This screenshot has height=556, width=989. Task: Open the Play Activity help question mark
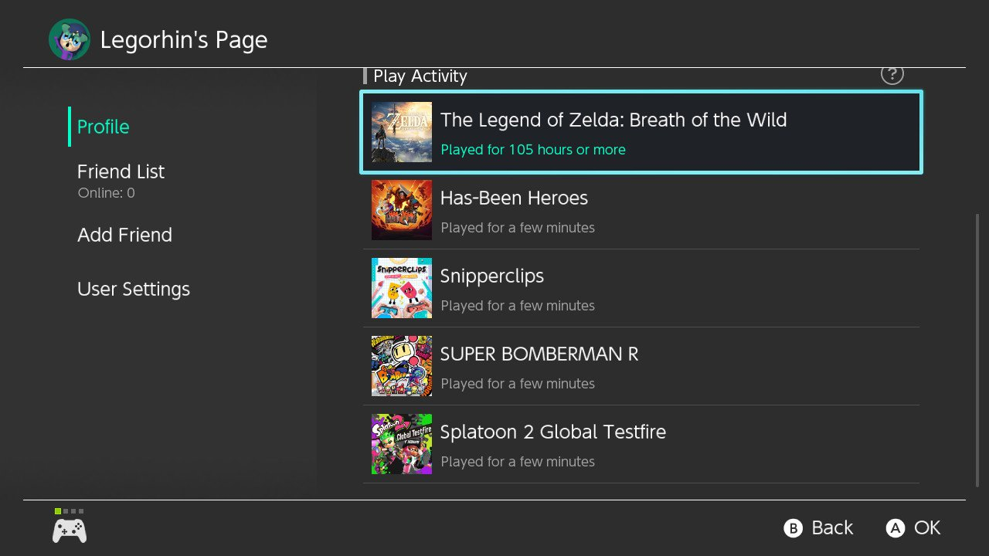(x=892, y=74)
